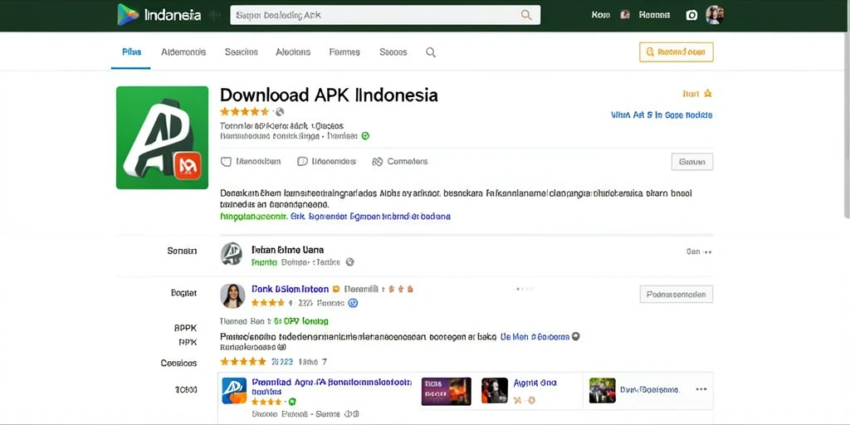Click the star icon beside Iten
This screenshot has height=425, width=850.
(x=707, y=93)
